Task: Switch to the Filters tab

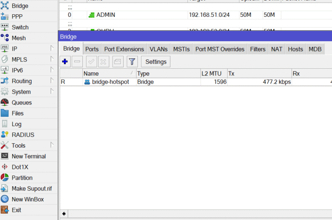Action: pyautogui.click(x=258, y=49)
